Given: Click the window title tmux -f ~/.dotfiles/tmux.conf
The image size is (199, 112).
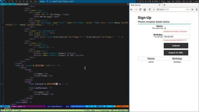Looking at the screenshot, I should pyautogui.click(x=57, y=1).
